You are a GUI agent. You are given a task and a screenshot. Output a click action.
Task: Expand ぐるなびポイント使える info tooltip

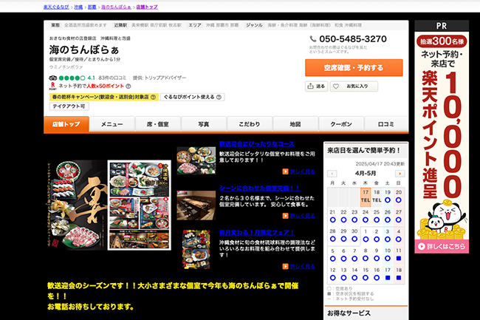point(219,97)
